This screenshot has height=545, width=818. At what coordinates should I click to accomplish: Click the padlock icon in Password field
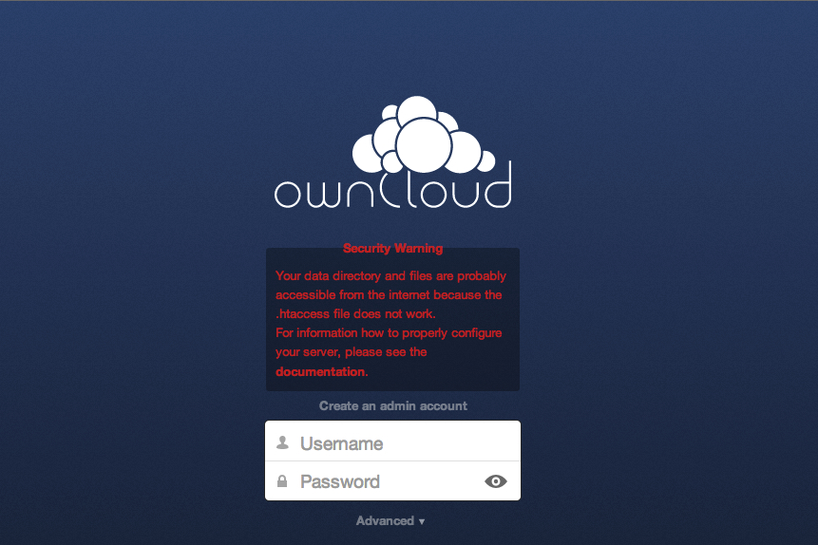282,481
